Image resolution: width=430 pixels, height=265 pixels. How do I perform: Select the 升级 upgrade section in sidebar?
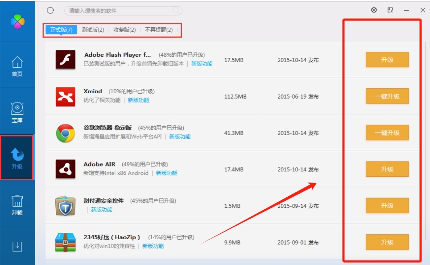pos(17,158)
